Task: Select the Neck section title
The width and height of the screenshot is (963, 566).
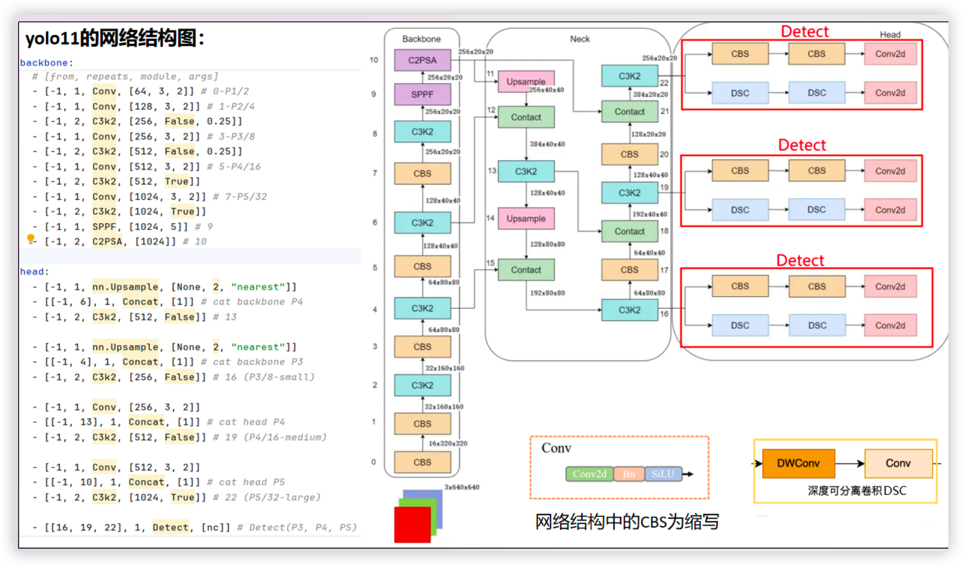Action: (x=579, y=39)
